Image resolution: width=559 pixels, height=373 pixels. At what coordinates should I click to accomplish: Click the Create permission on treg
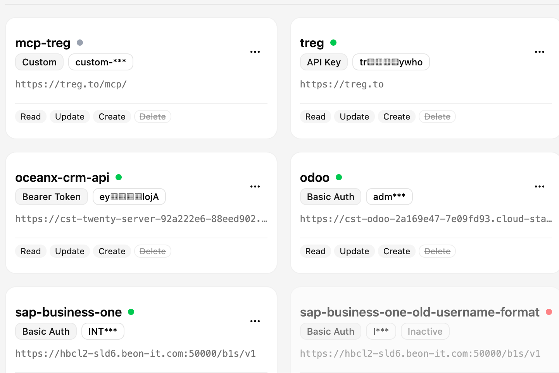pyautogui.click(x=397, y=116)
